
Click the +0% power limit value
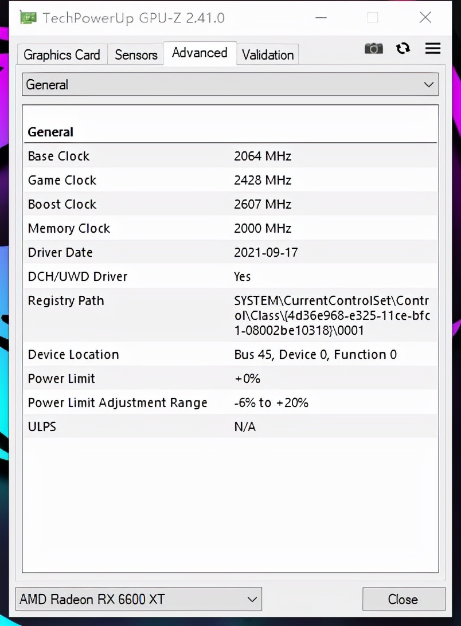pyautogui.click(x=247, y=378)
